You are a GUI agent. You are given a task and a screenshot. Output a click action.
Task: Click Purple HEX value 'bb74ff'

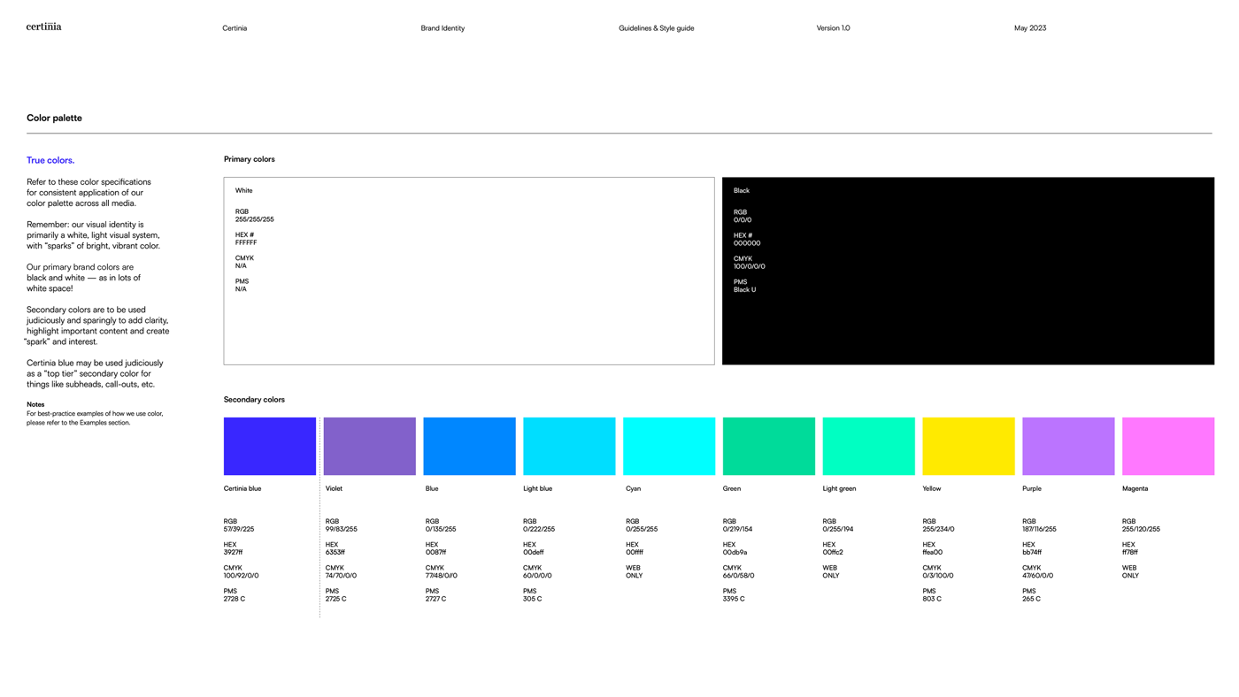(1032, 552)
